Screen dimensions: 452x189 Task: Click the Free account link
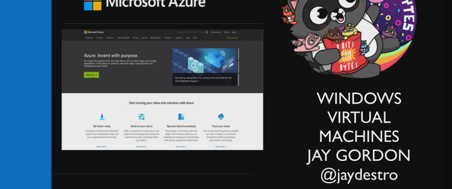click(x=233, y=38)
